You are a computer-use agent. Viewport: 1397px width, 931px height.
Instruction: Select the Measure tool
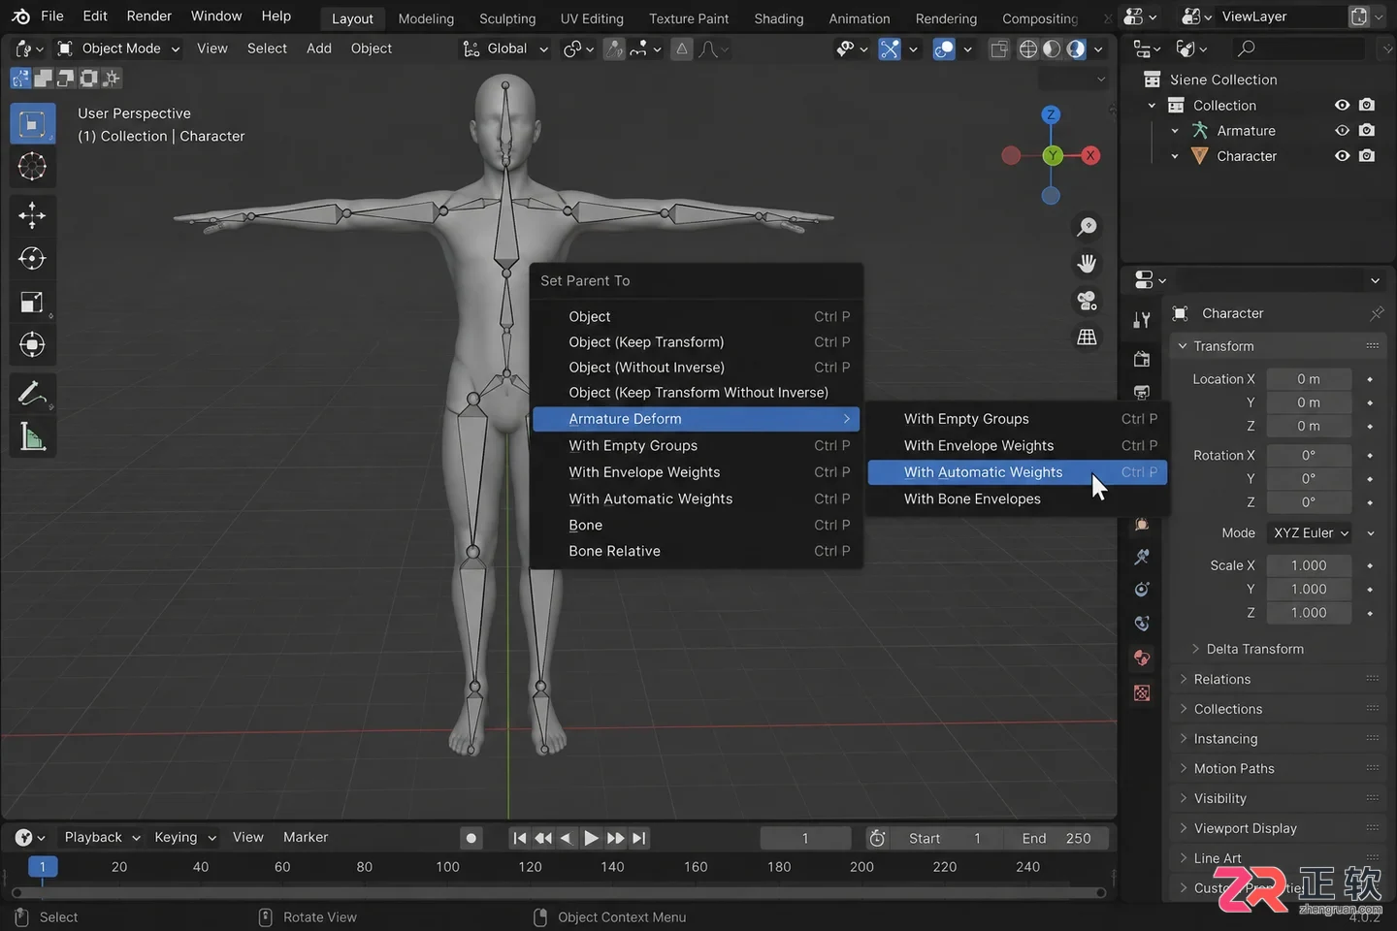point(32,436)
